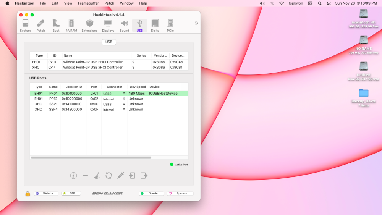
Task: Open the Hackintool app menu
Action: [24, 3]
